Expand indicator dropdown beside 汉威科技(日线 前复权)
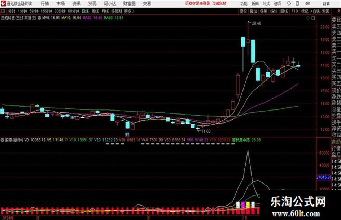The image size is (341, 220). click(x=39, y=18)
